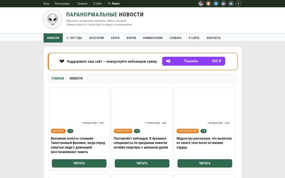Open the VK social icon
285x178 pixels.
tap(231, 4)
